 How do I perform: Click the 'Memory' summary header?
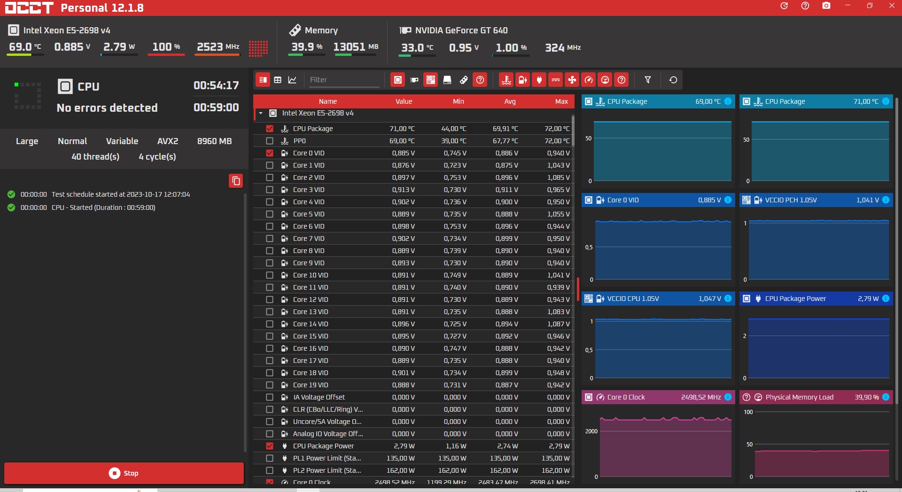321,31
